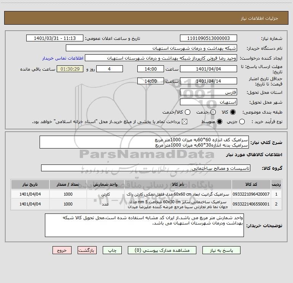Toggle the اسناد خزانه اسلامی payment checkbox
Screen dimensions: 293x283
[185, 122]
